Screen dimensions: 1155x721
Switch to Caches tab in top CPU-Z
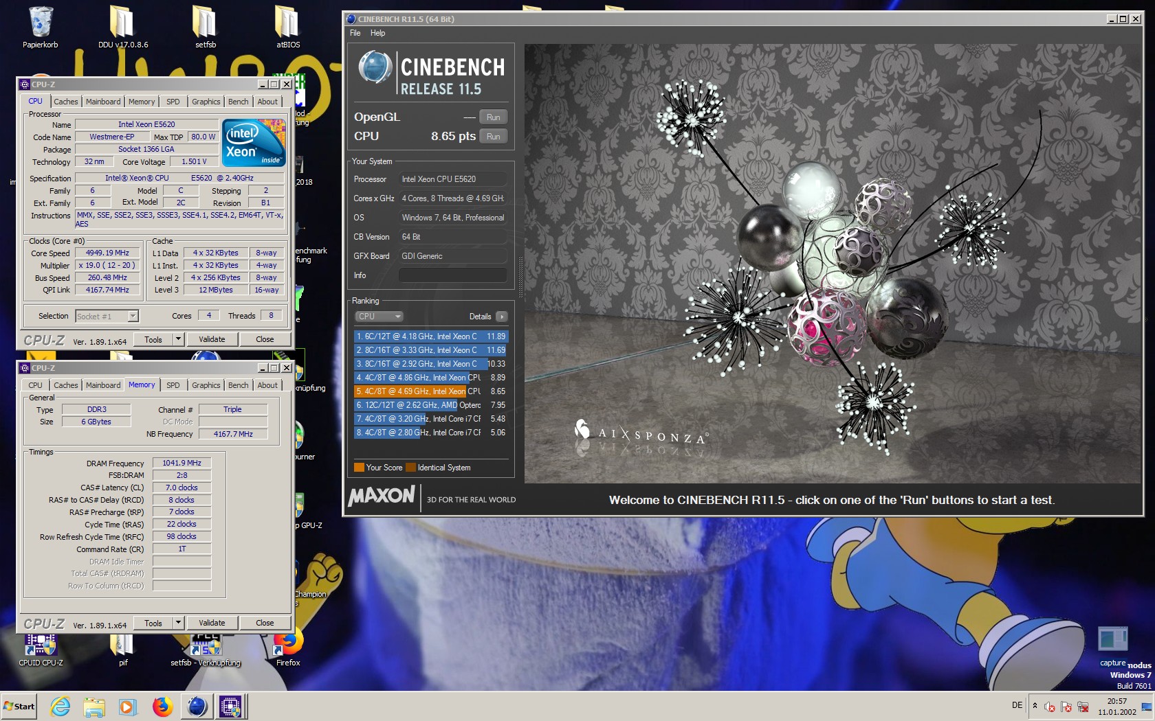[x=66, y=102]
